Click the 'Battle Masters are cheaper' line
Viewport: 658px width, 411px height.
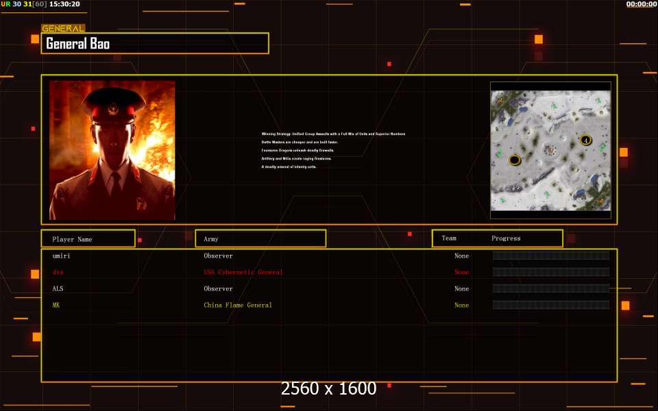[300, 142]
